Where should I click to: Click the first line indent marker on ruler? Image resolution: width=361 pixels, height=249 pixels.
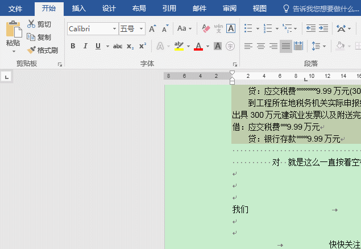pyautogui.click(x=233, y=73)
